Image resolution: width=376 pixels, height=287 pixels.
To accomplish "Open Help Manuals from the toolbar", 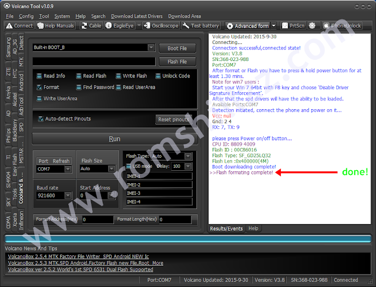I will [x=56, y=26].
